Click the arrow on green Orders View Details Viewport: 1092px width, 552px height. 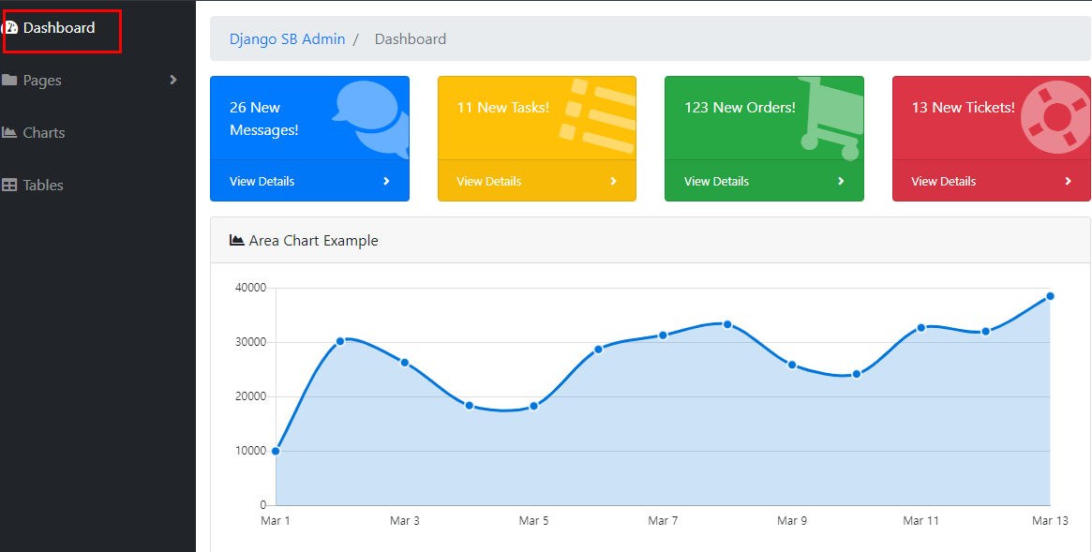click(842, 181)
